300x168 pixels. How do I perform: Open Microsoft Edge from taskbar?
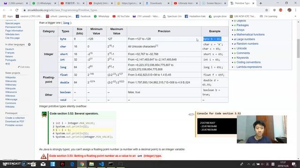(x=72, y=164)
